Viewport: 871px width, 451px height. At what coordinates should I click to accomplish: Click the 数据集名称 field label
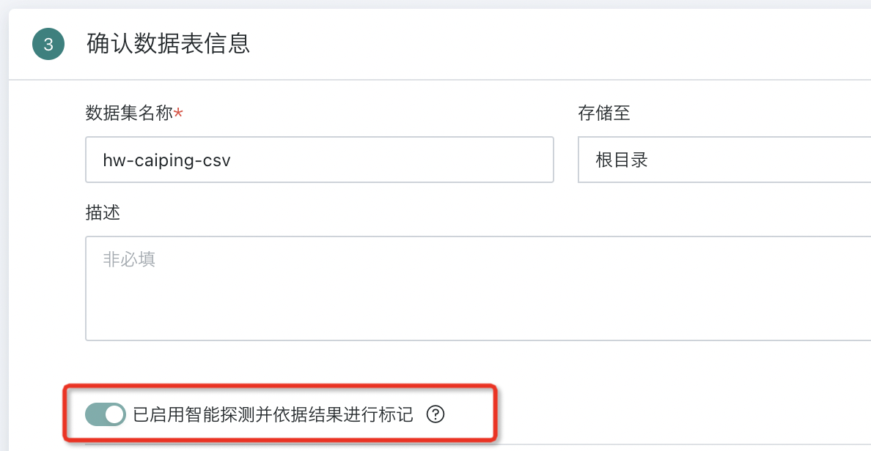[129, 113]
